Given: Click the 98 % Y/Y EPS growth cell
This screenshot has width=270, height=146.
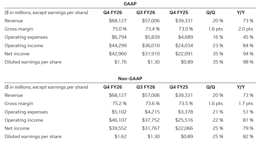Looking at the screenshot, I should [248, 62].
